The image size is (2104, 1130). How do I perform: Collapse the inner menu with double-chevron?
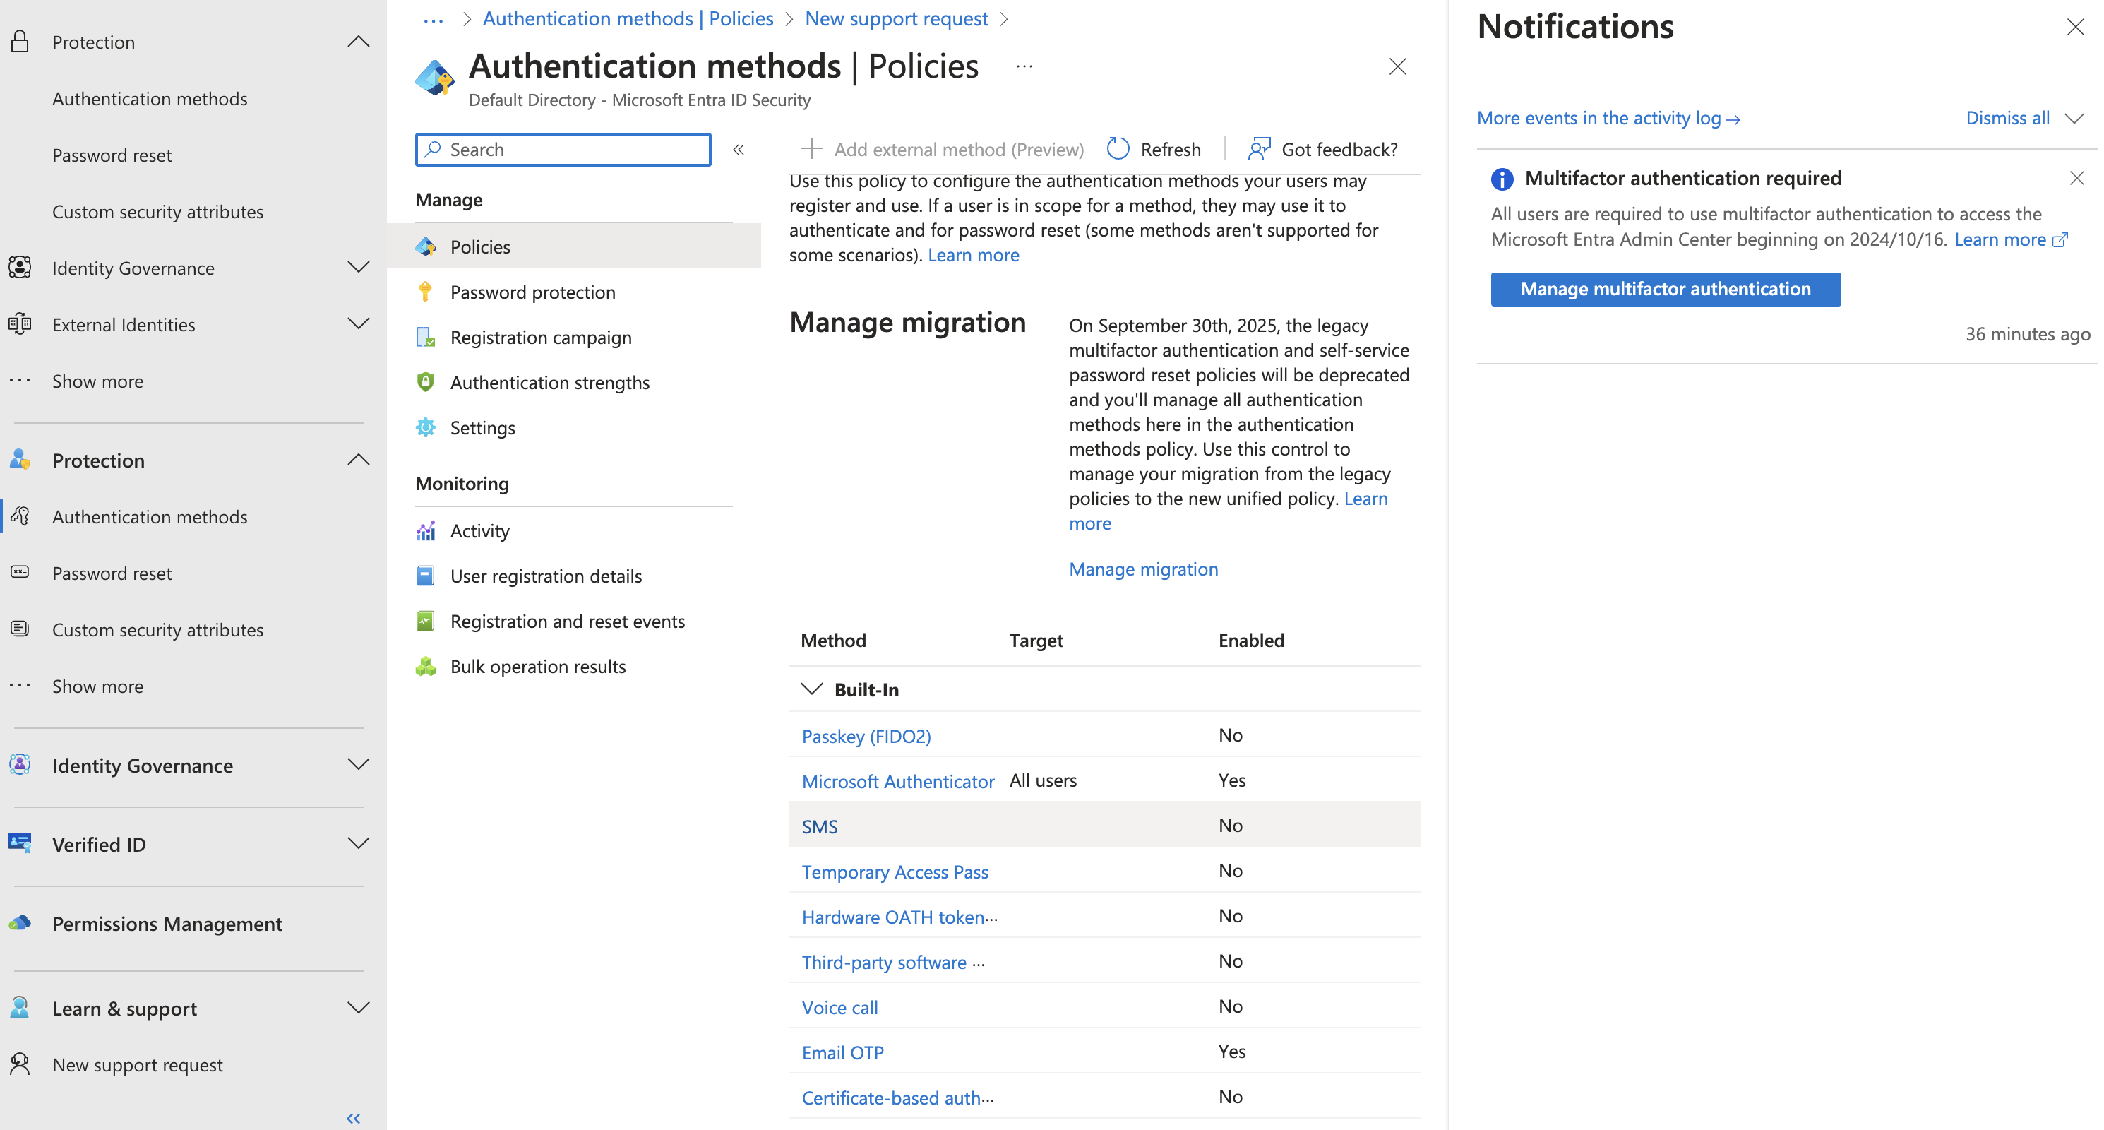(739, 150)
